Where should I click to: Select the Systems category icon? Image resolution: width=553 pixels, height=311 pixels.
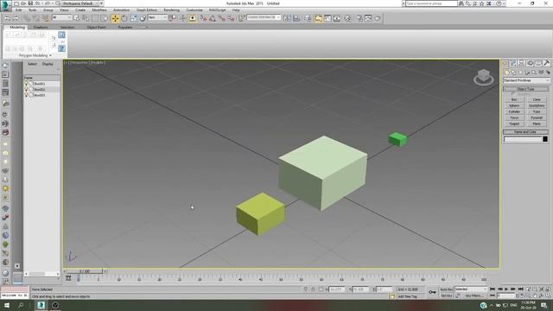[548, 73]
